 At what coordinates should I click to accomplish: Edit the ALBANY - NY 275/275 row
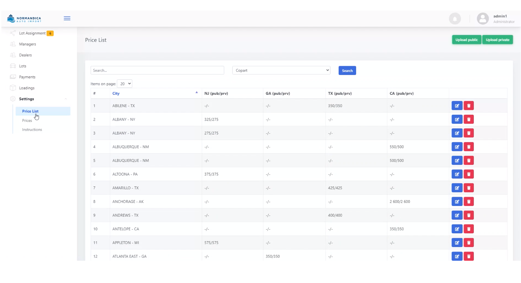[457, 133]
